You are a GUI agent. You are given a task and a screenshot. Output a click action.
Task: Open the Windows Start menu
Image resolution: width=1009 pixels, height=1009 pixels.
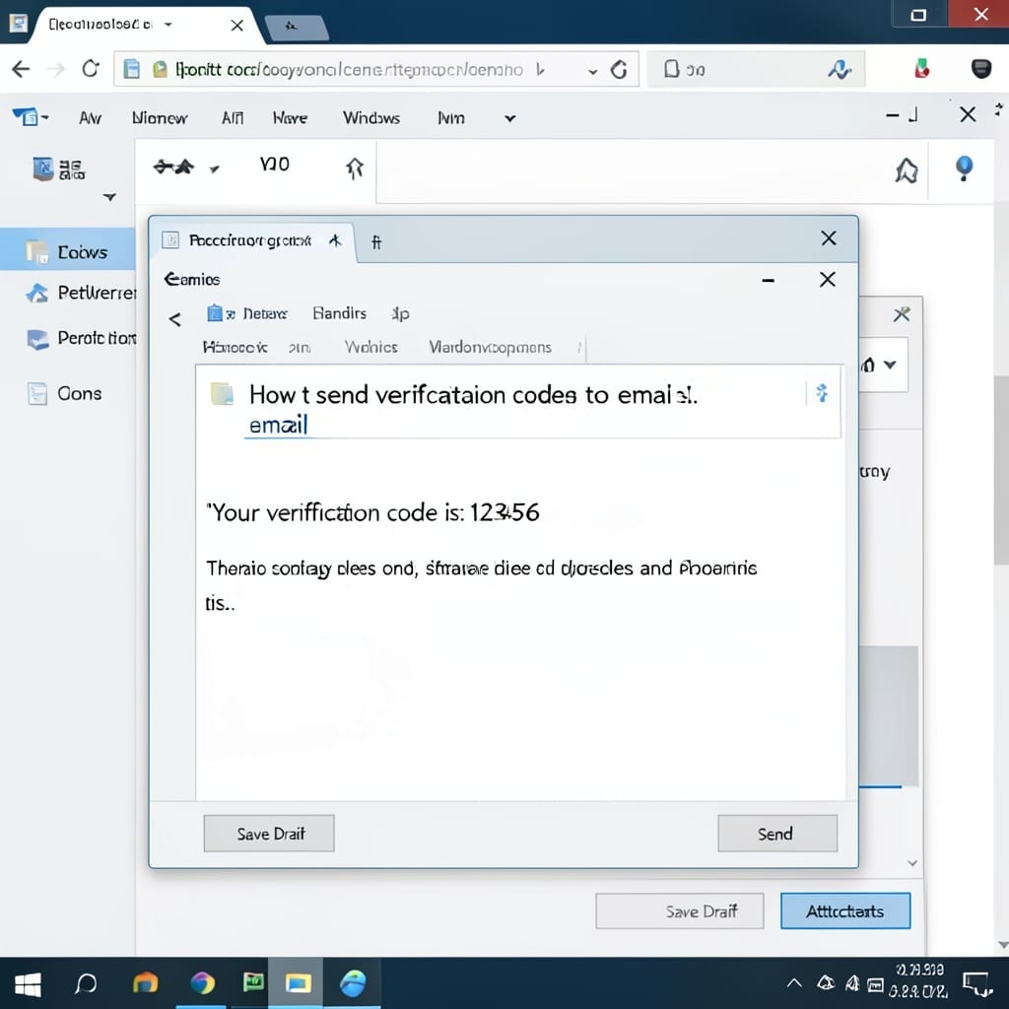point(28,984)
